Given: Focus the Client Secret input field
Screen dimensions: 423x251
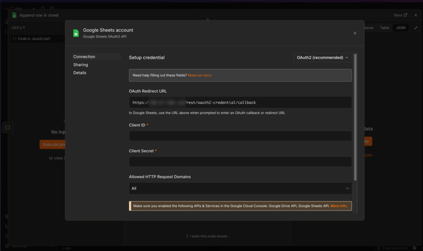Looking at the screenshot, I should tap(240, 161).
